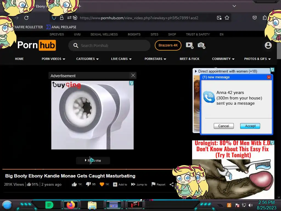Click the phone icon in message popup
281x211 pixels.
tap(209, 97)
